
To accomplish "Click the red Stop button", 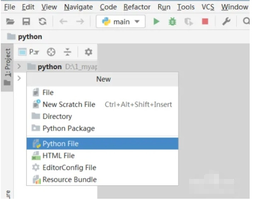I will [205, 22].
